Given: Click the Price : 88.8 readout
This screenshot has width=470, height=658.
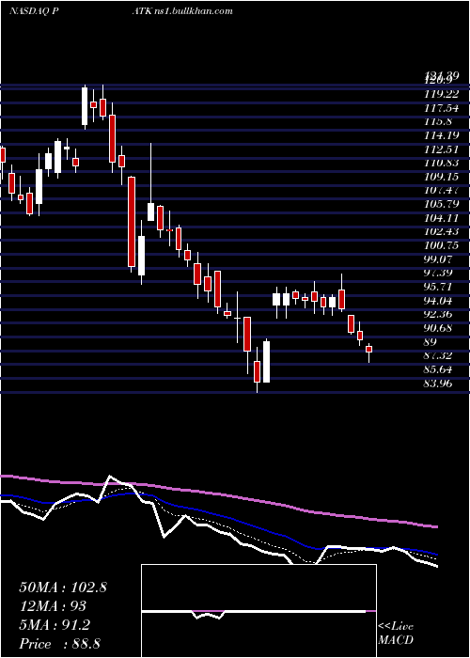Looking at the screenshot, I should 59,644.
